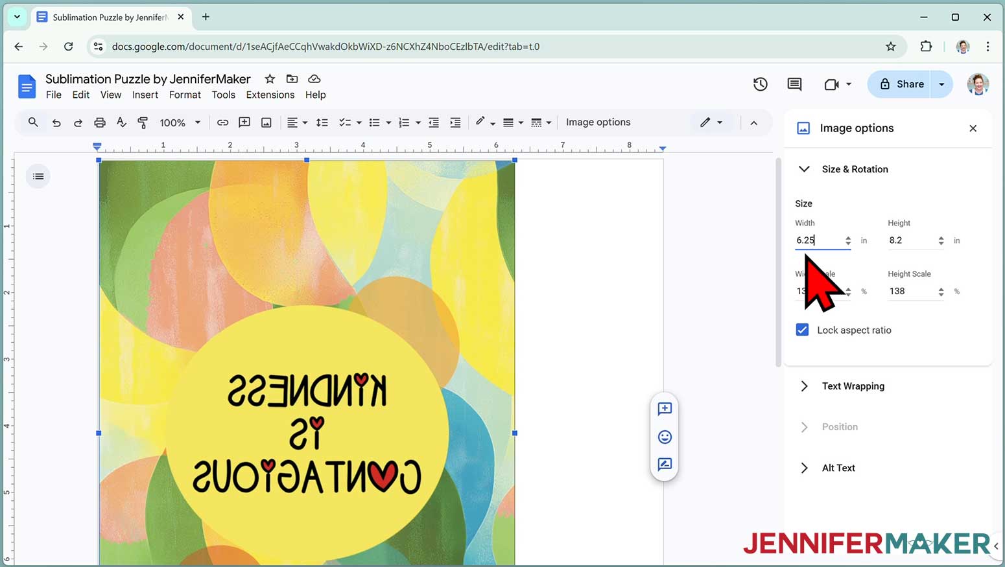Open the Edit menu
Viewport: 1005px width, 567px height.
81,95
